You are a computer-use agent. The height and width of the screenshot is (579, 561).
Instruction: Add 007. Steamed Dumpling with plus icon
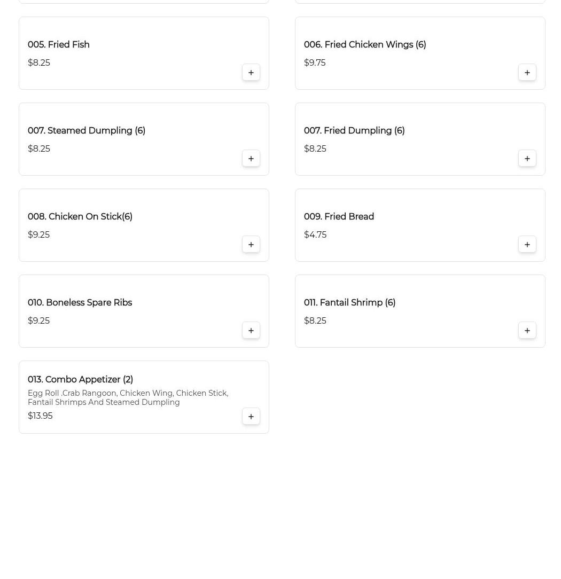[x=251, y=159]
